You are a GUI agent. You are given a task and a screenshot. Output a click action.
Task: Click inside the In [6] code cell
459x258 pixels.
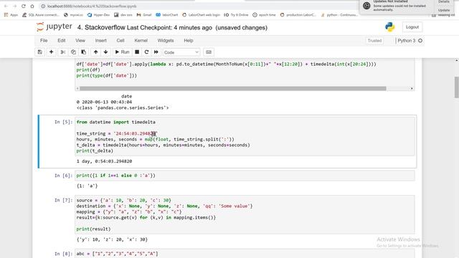click(245, 176)
